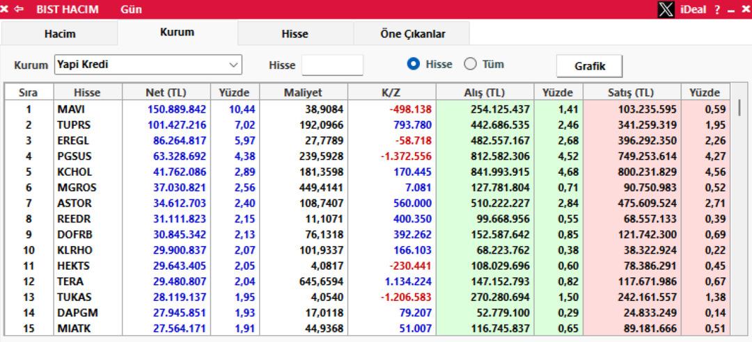This screenshot has width=752, height=342.
Task: Click Alış value 52.779.100
Action: [x=503, y=313]
